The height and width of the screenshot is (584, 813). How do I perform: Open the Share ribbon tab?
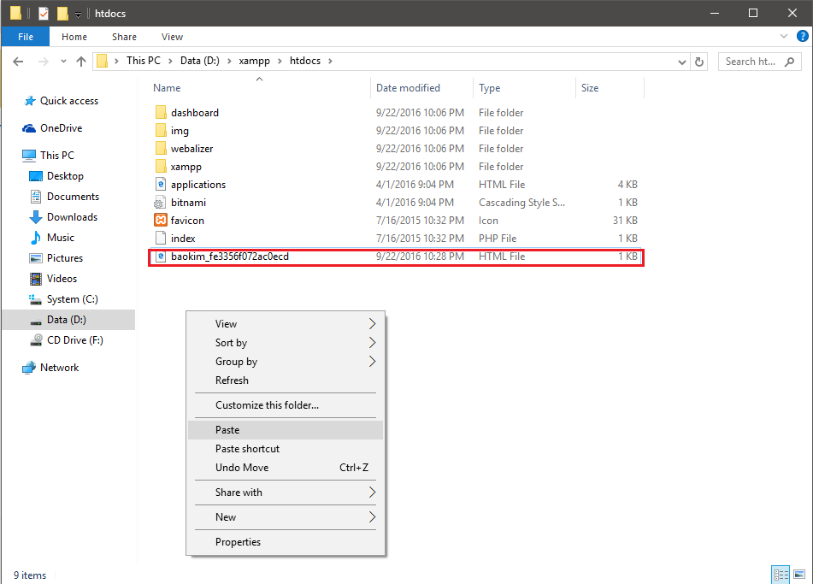125,37
